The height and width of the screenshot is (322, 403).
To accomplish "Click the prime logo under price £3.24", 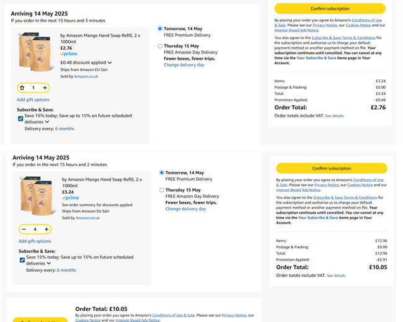I will point(71,198).
